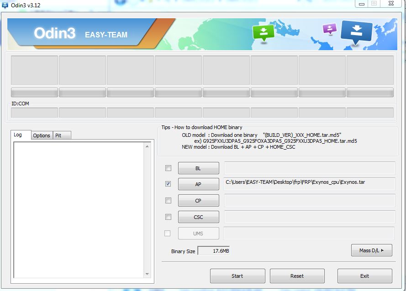Screen dimensions: 406x291
Task: Click the AP path field showing Exynos.tar
Action: [x=310, y=184]
